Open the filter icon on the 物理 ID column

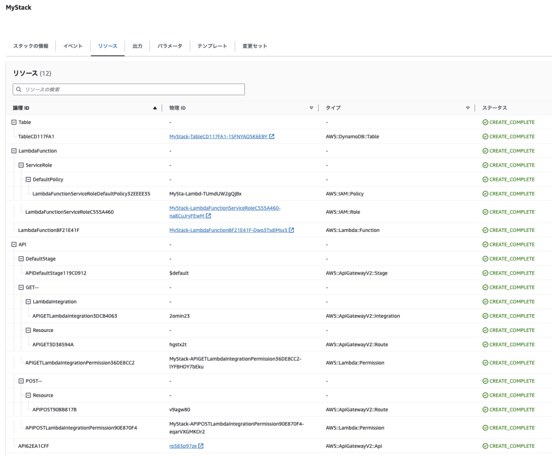point(310,107)
